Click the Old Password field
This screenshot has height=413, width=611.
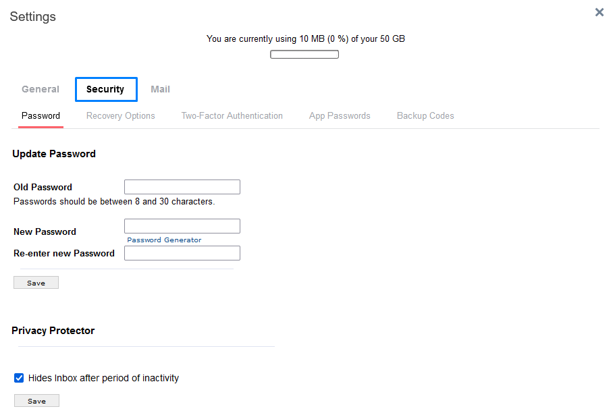click(x=182, y=186)
